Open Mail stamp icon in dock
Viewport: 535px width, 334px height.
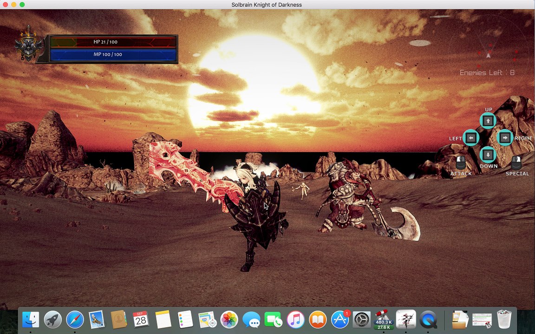point(97,320)
